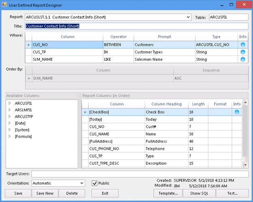Open info icon for [CheckBox] report column
Screen dimensions: 253x202
pos(237,112)
